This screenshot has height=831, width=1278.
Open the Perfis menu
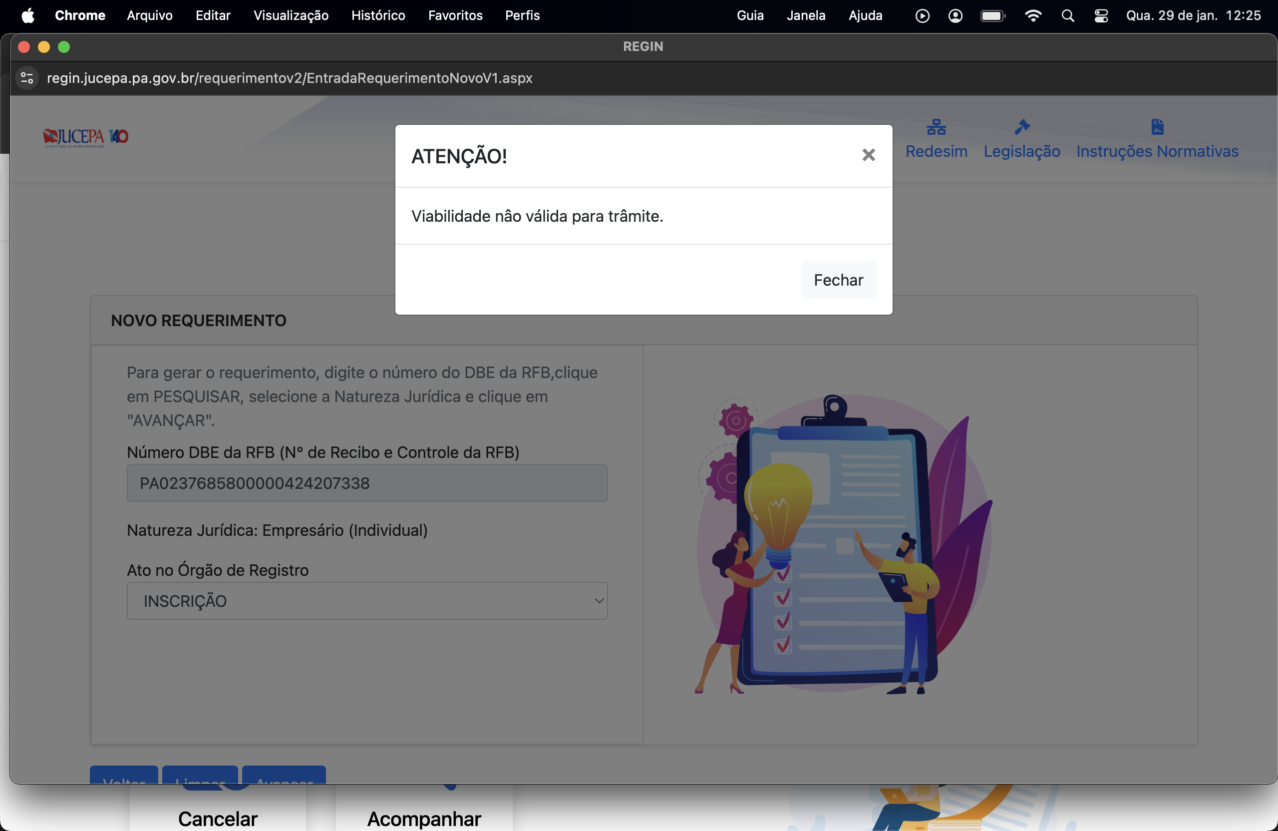(x=523, y=15)
